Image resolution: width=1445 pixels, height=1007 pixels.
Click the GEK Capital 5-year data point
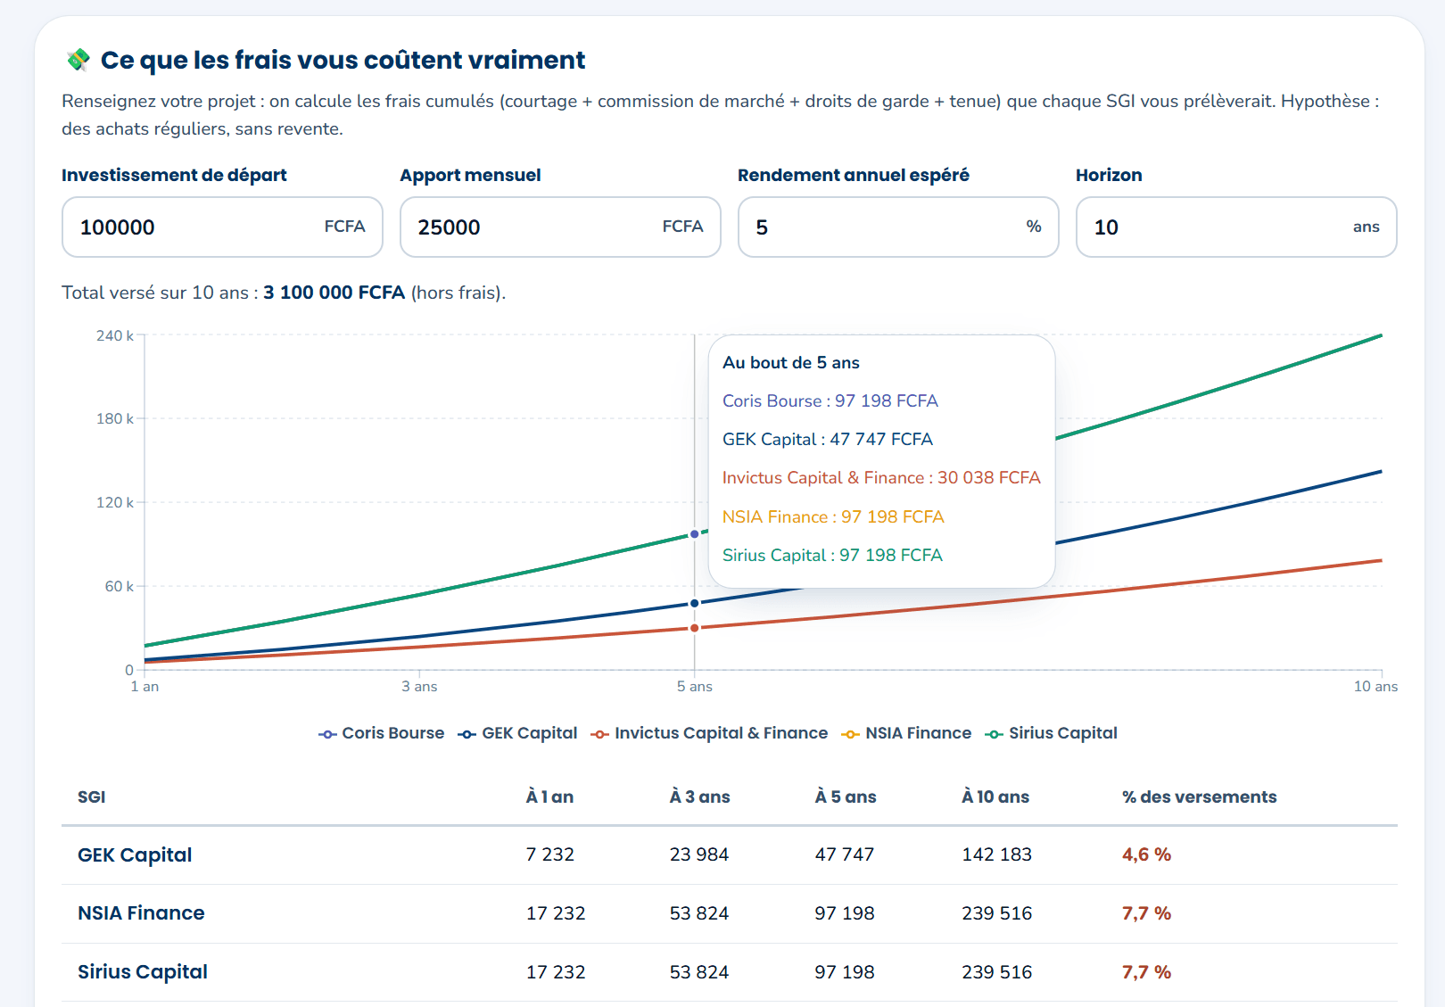[x=695, y=603]
